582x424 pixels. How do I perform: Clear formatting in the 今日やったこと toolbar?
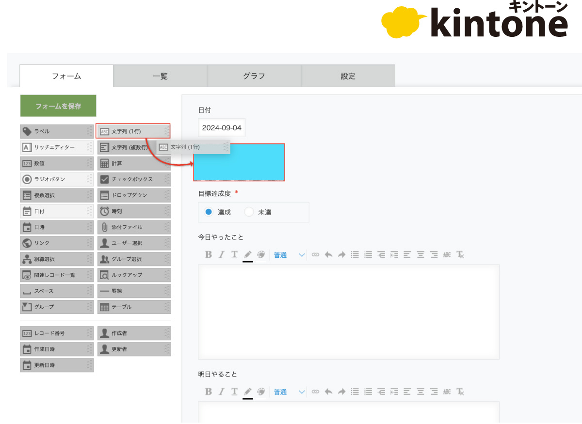coord(460,255)
